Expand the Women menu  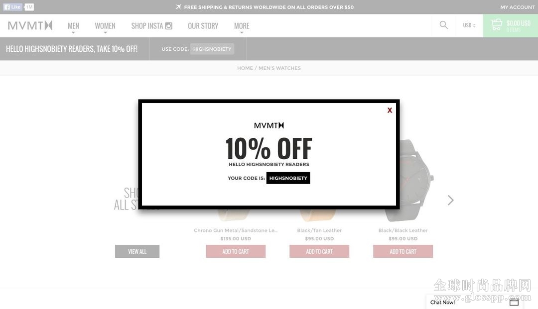105,27
